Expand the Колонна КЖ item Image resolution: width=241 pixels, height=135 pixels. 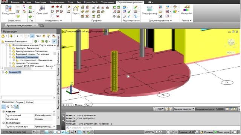[x=3, y=72]
